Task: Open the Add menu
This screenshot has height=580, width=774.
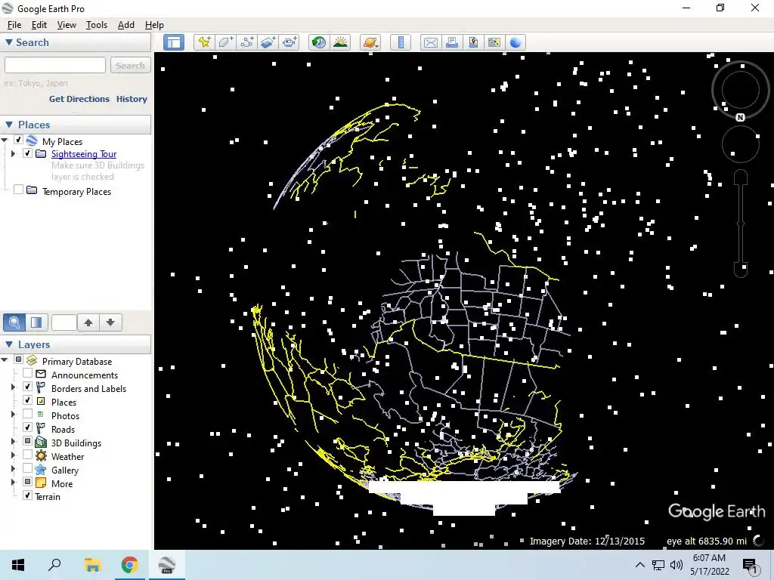Action: 126,25
